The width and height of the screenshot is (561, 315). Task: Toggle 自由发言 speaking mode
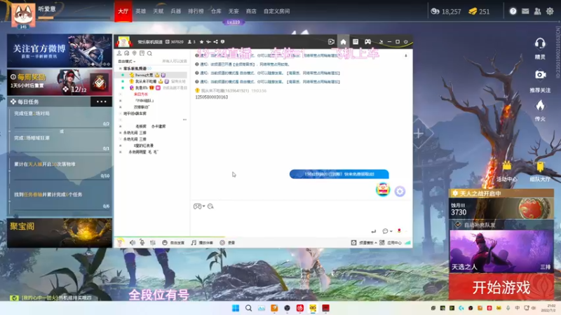(173, 242)
